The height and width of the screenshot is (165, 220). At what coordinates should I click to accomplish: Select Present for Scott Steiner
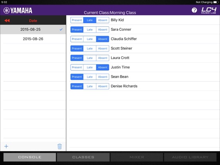point(77,48)
